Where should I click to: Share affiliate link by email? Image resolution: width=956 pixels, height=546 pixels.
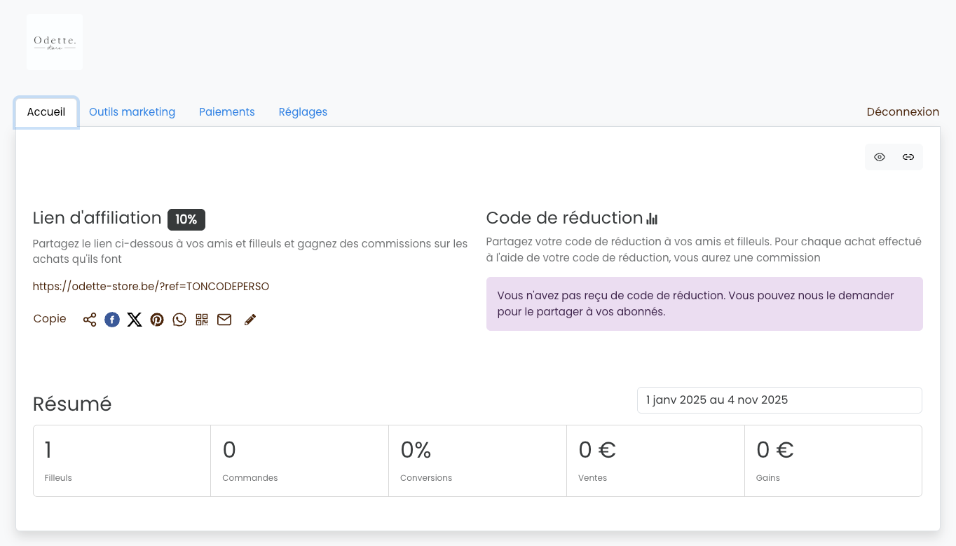224,320
